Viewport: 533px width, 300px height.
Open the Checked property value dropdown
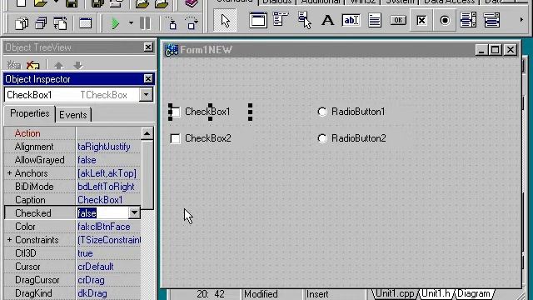click(x=134, y=213)
